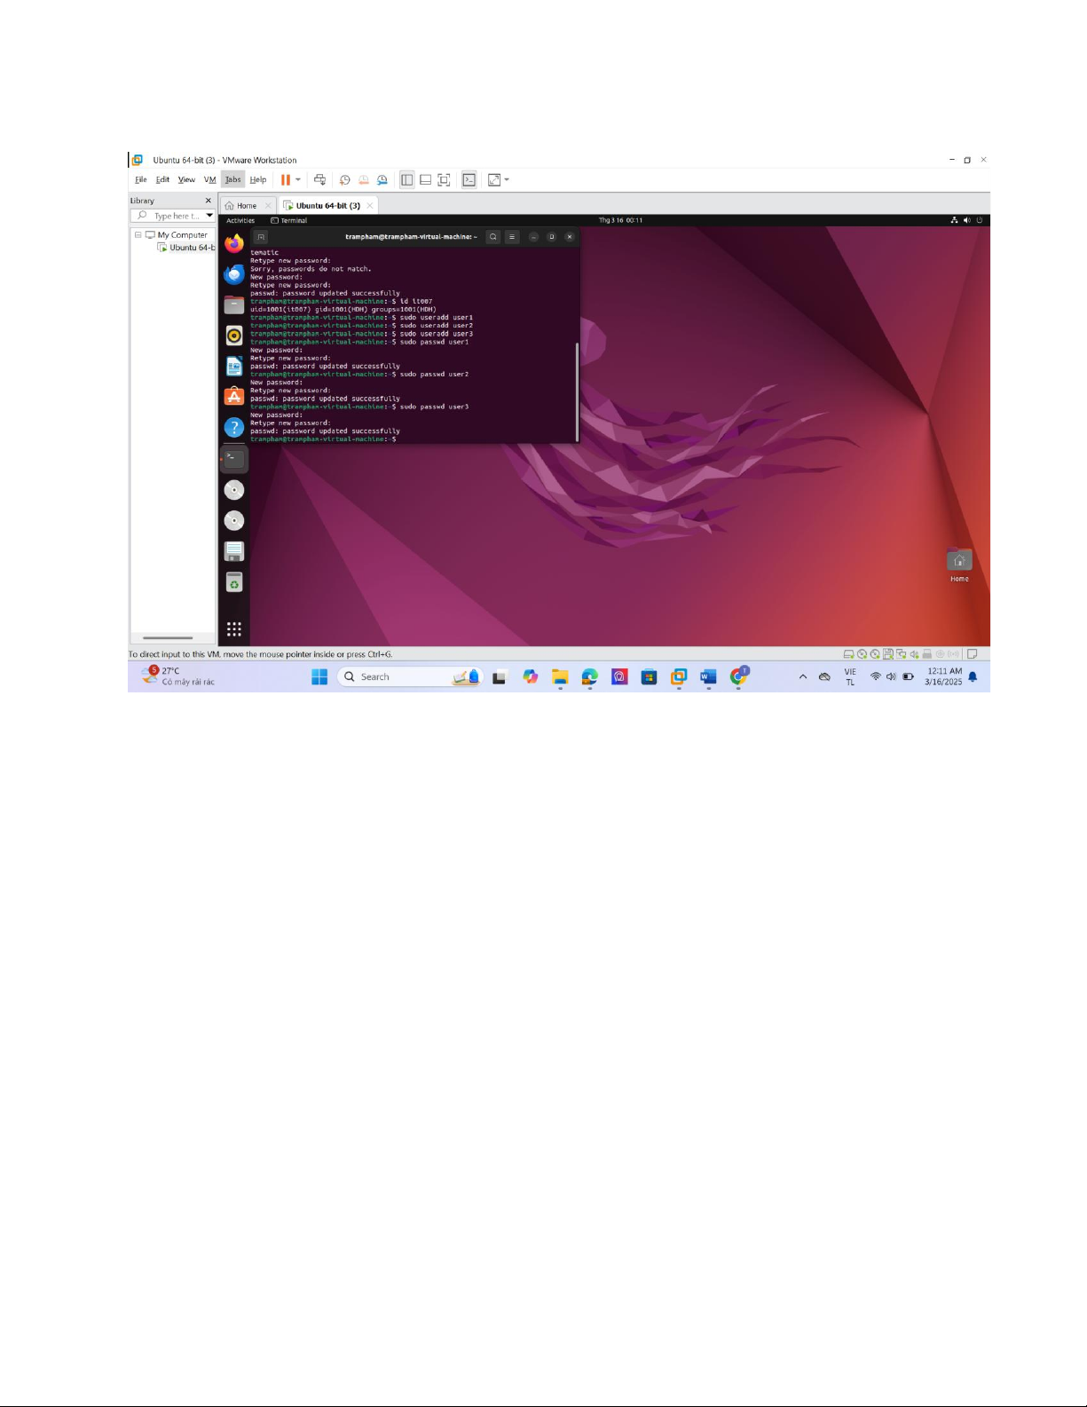
Task: Launch Ubuntu Software from the dock
Action: point(234,397)
